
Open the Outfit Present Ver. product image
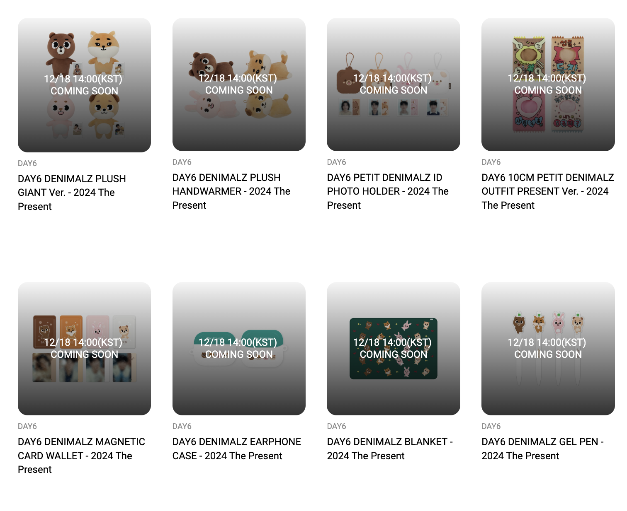548,84
